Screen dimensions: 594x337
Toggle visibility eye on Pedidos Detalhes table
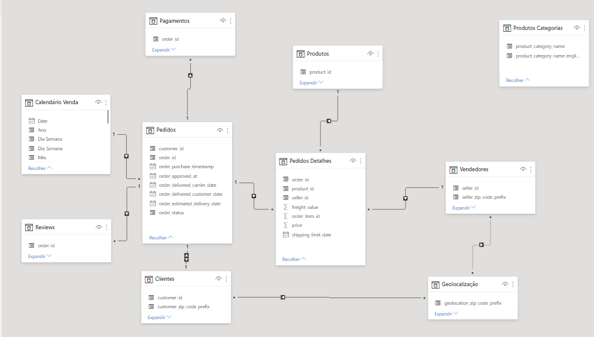353,161
